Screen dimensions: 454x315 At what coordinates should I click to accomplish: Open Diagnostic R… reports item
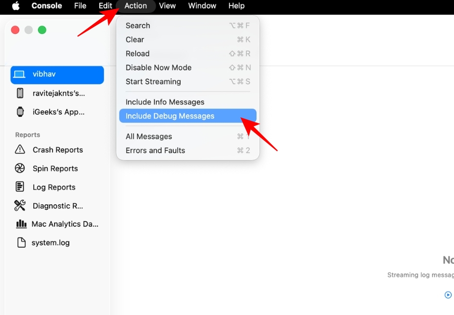(x=57, y=206)
